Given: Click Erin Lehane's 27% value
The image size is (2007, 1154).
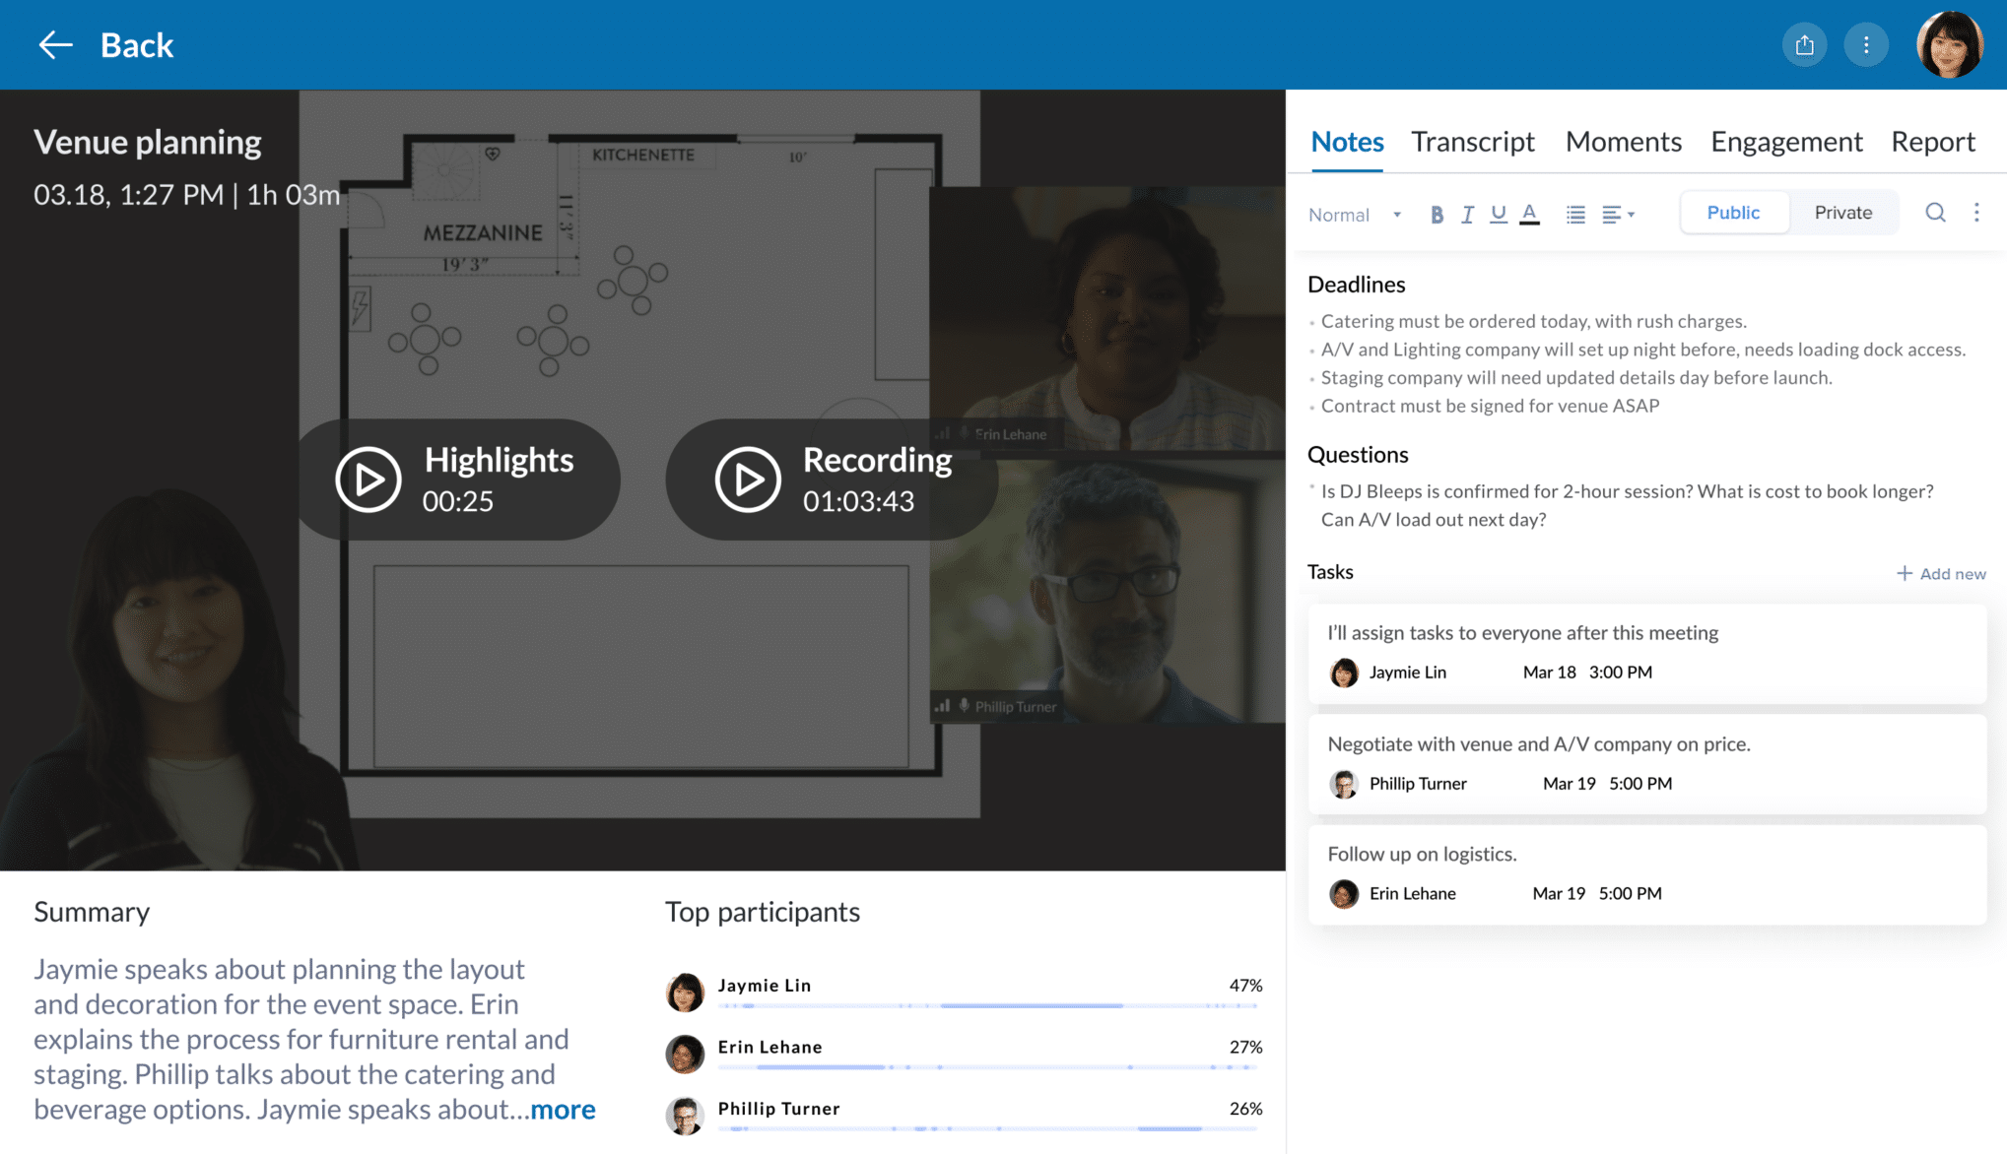Looking at the screenshot, I should [x=1245, y=1048].
